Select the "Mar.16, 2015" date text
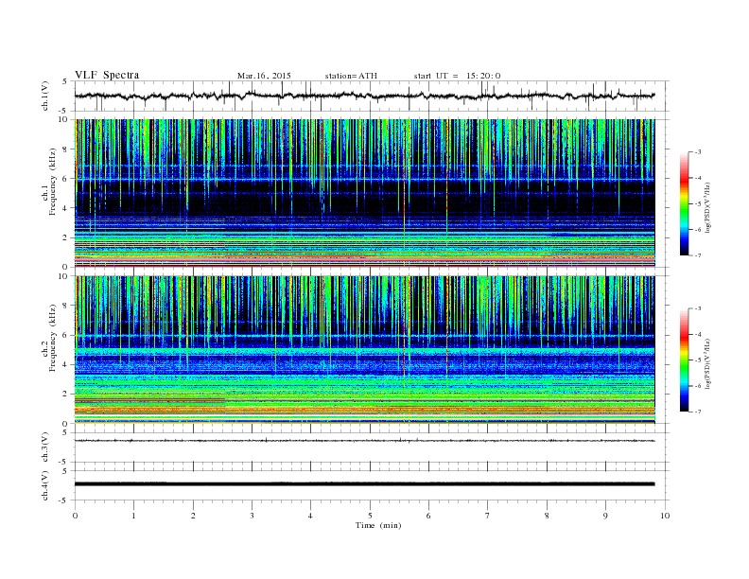Screen dimensions: 749x579 (264, 76)
